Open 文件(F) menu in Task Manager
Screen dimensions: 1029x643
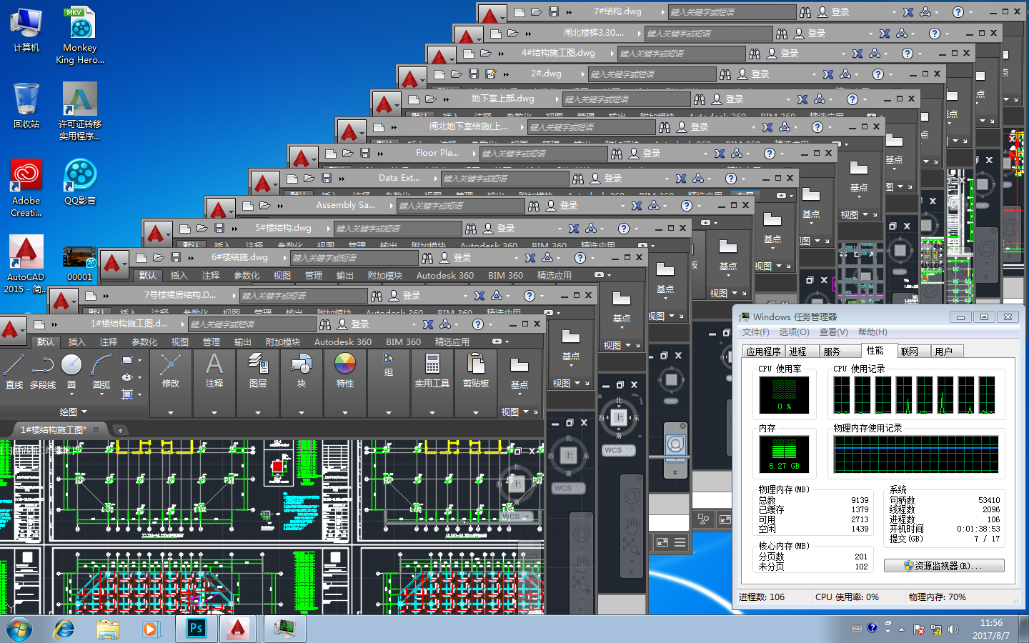[756, 332]
